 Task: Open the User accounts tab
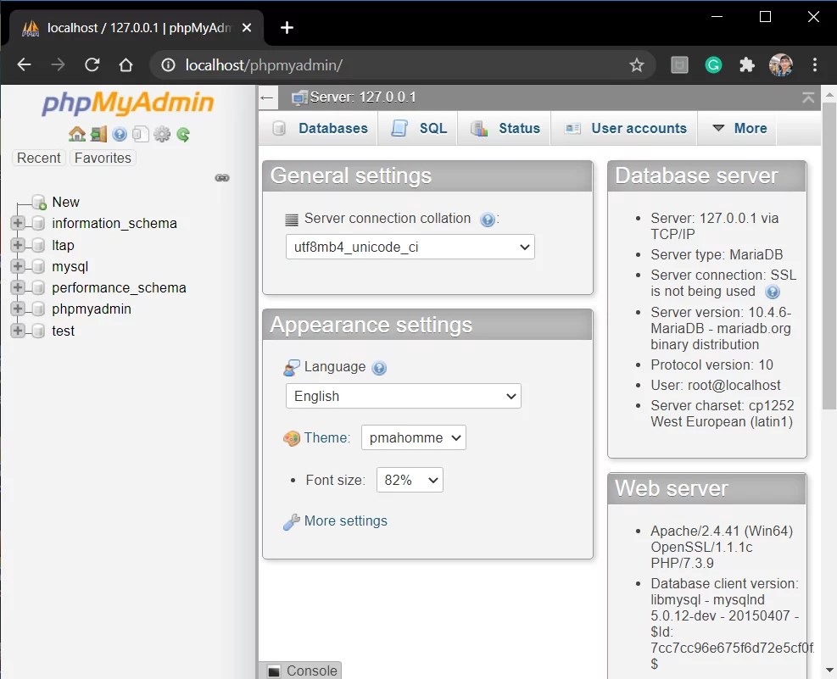pyautogui.click(x=637, y=128)
